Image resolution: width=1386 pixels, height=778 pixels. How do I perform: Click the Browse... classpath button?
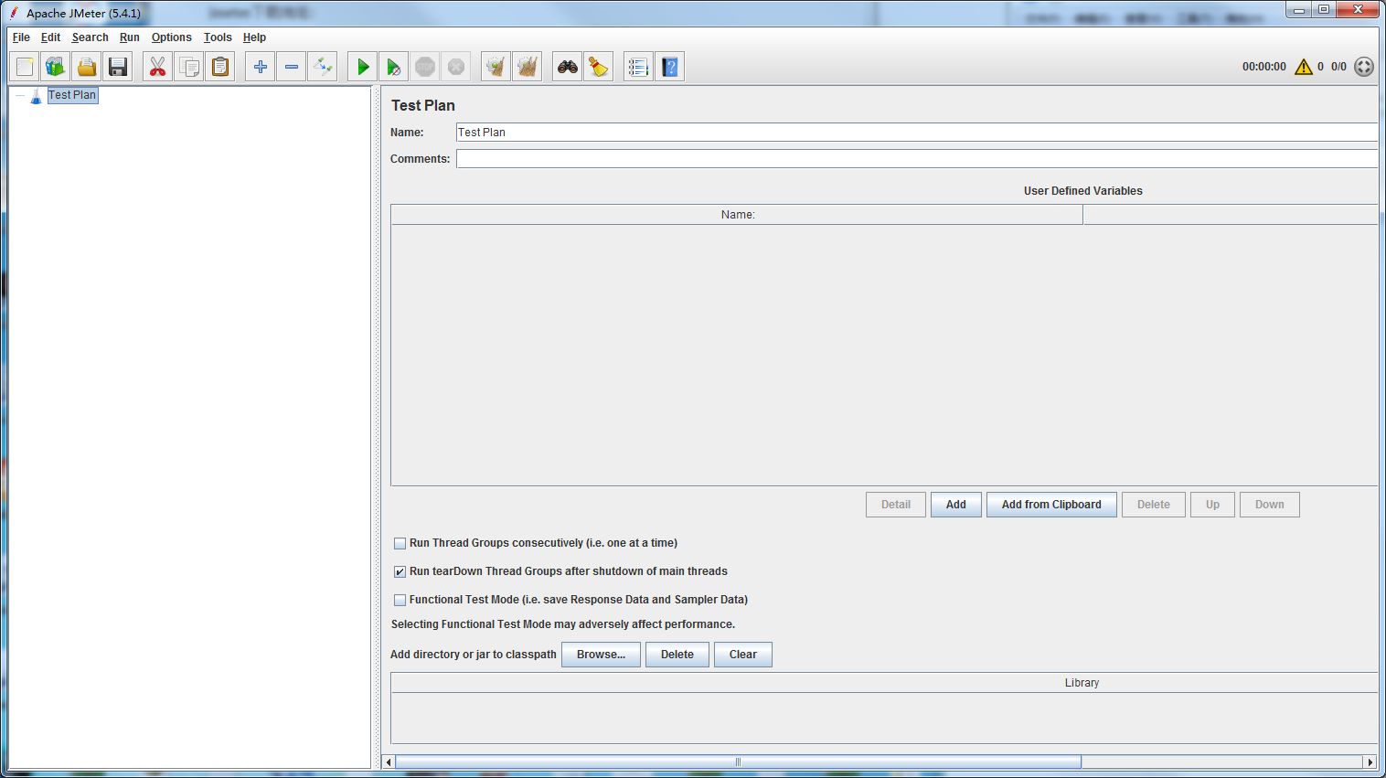pyautogui.click(x=601, y=655)
